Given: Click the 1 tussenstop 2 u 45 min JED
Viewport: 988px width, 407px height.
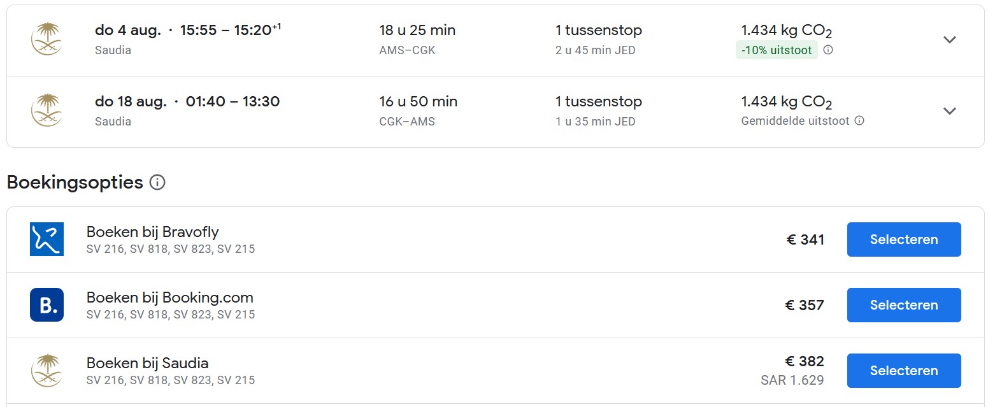Looking at the screenshot, I should pyautogui.click(x=599, y=39).
